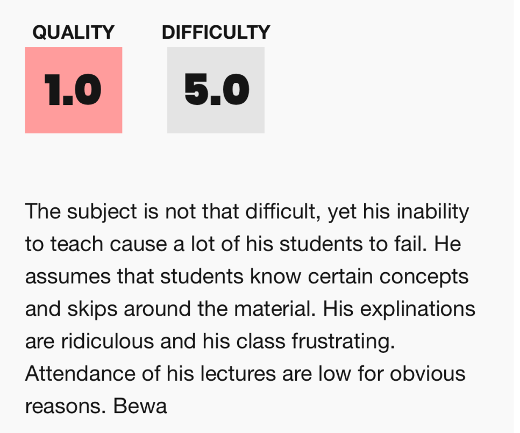Click the line beginning "assumes that students"
520x433 pixels.
[247, 276]
